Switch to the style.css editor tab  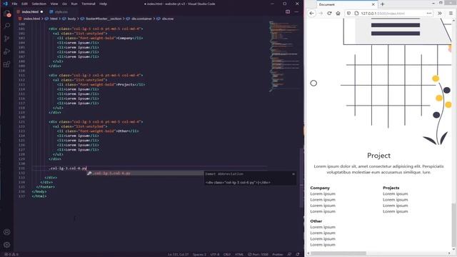[61, 12]
